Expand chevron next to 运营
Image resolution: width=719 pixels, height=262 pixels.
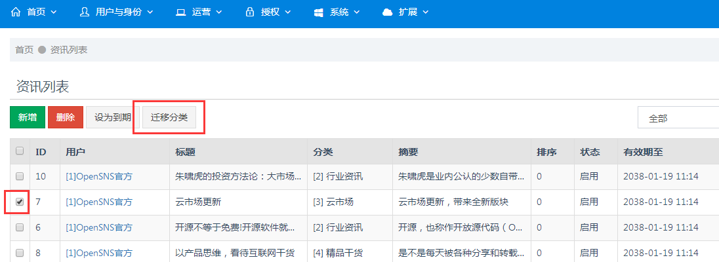pos(218,12)
